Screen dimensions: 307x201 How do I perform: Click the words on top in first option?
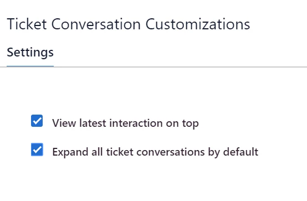click(x=182, y=123)
